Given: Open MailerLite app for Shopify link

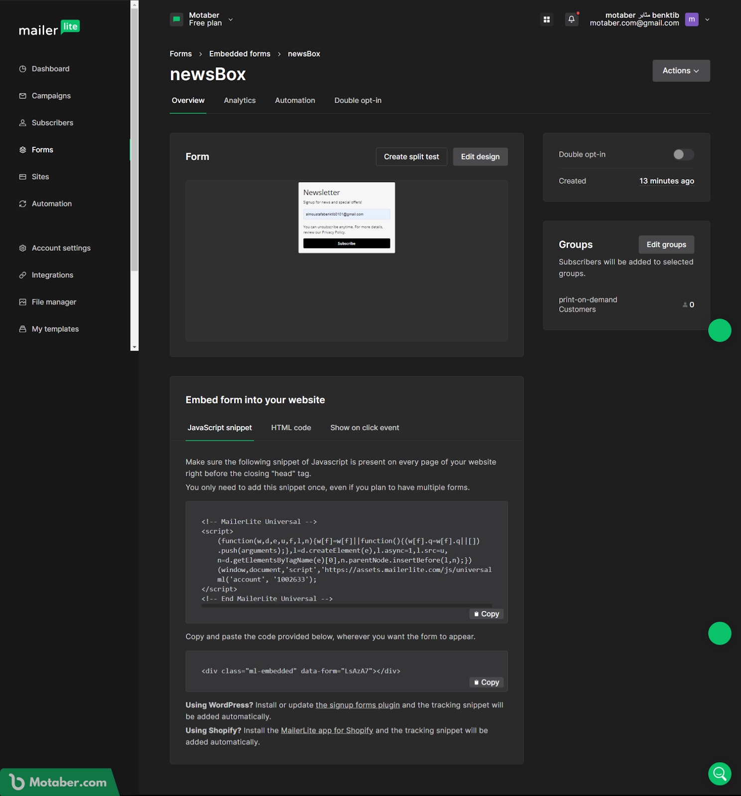Looking at the screenshot, I should [327, 730].
